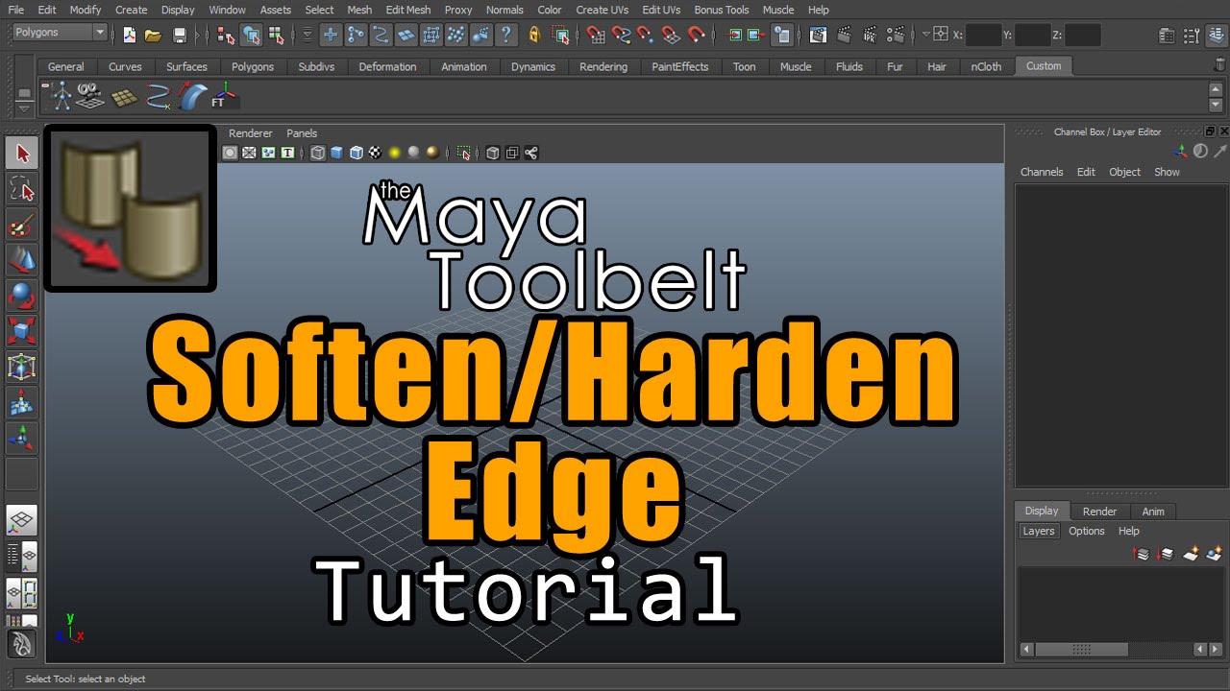
Task: Toggle the surfaces selection mask
Action: coord(406,36)
